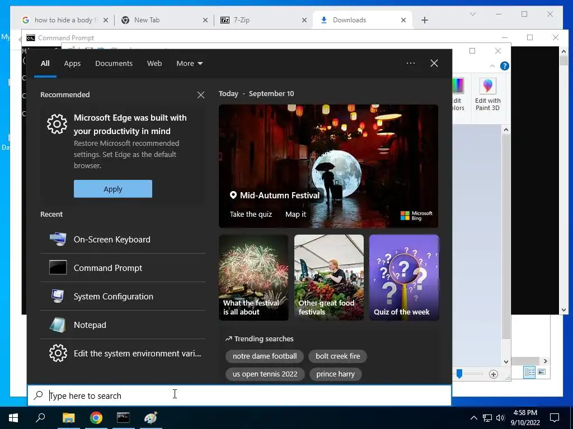This screenshot has width=573, height=429.
Task: Select the details list view icon
Action: [529, 372]
